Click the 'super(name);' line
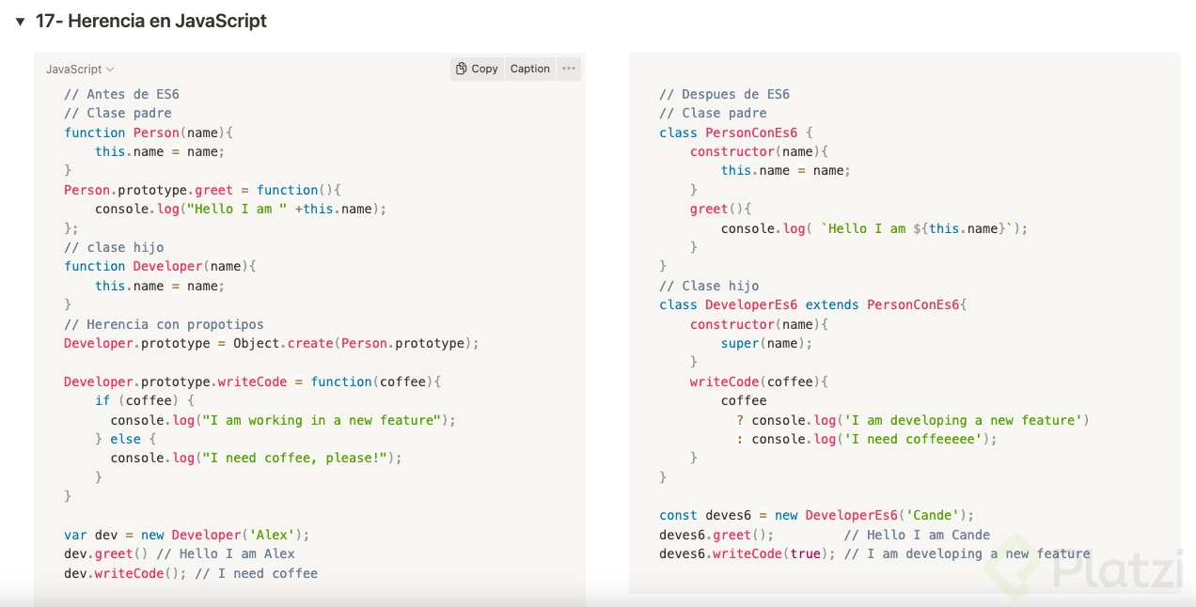 click(766, 343)
